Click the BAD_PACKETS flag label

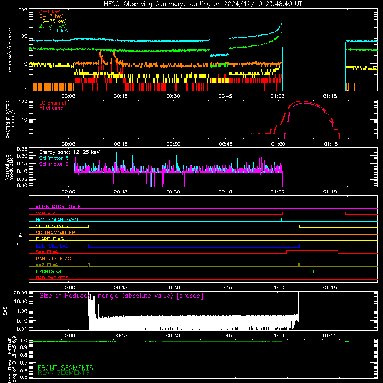tap(52, 278)
